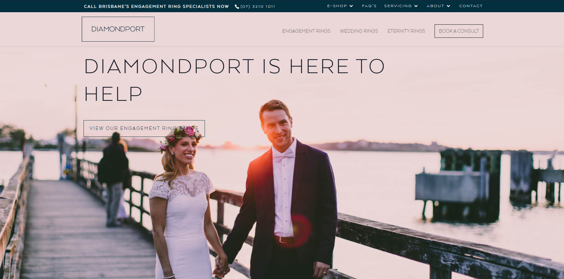Open Eternity Rings navigation link
564x279 pixels.
pyautogui.click(x=406, y=31)
